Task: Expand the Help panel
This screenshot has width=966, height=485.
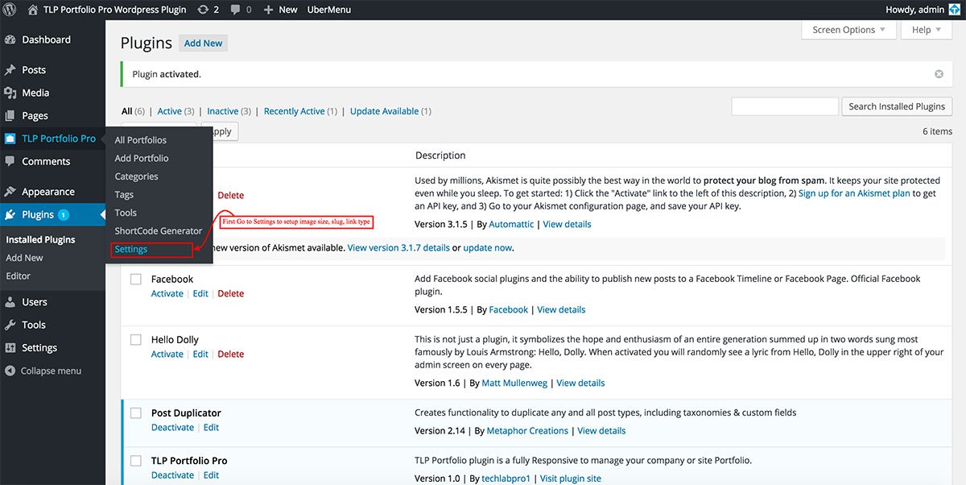Action: point(927,30)
